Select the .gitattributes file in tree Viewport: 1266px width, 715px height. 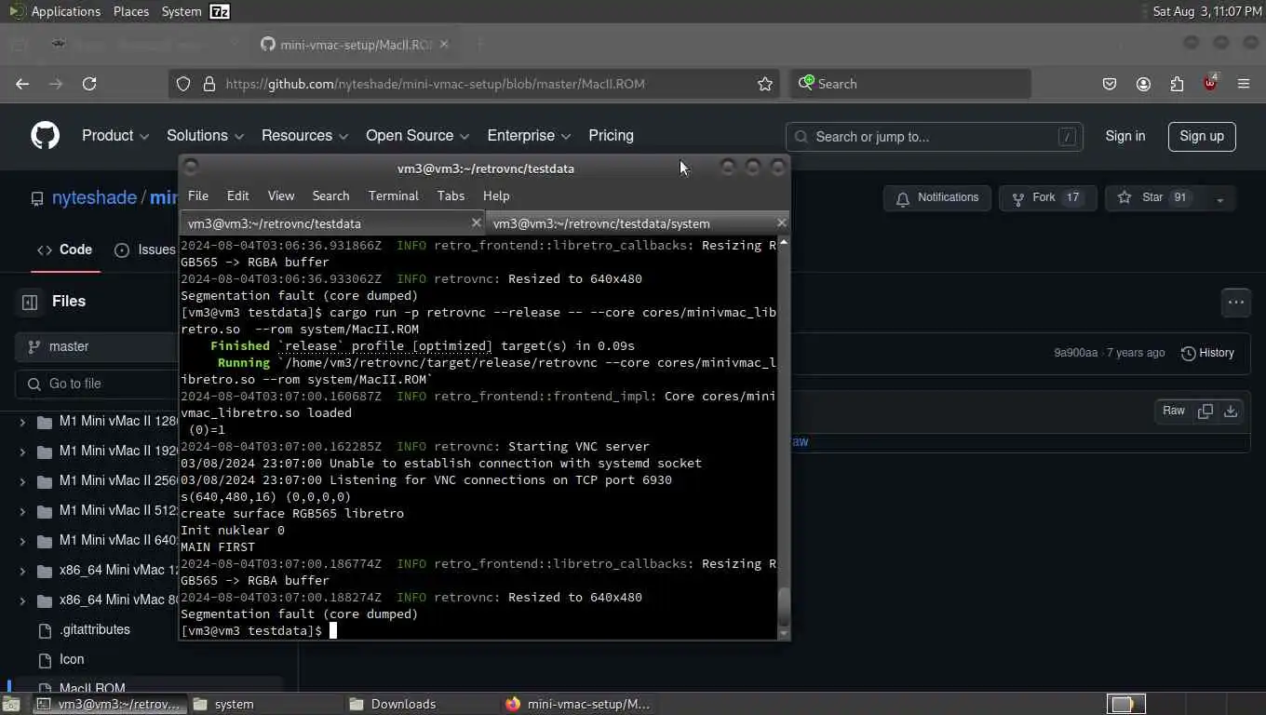tap(94, 629)
